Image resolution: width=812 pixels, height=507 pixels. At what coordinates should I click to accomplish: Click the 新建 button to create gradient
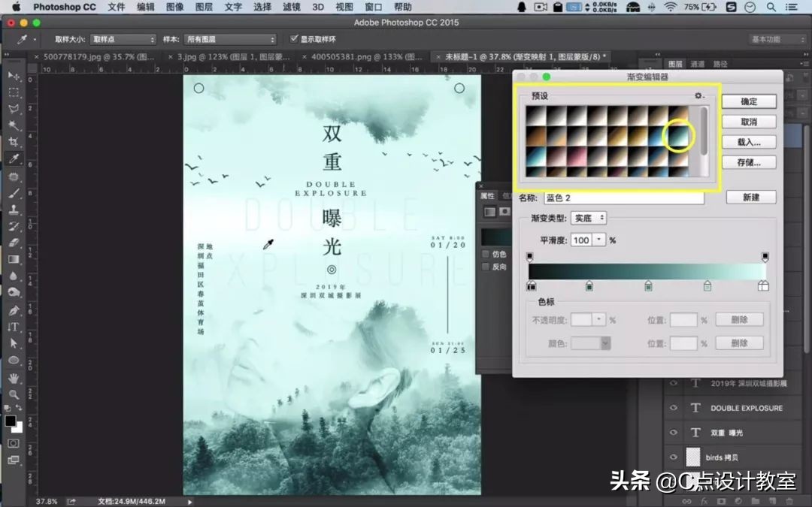pyautogui.click(x=752, y=196)
